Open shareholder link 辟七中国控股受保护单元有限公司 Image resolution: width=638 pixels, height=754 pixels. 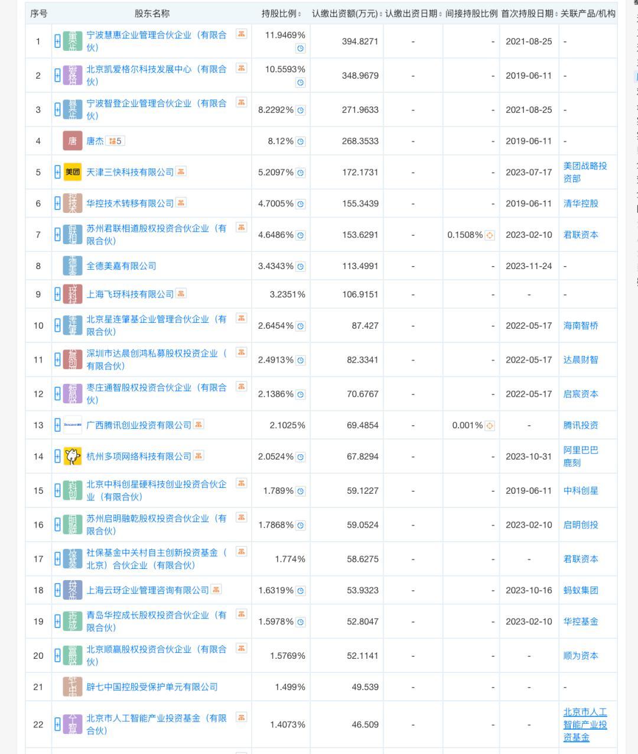[x=152, y=687]
